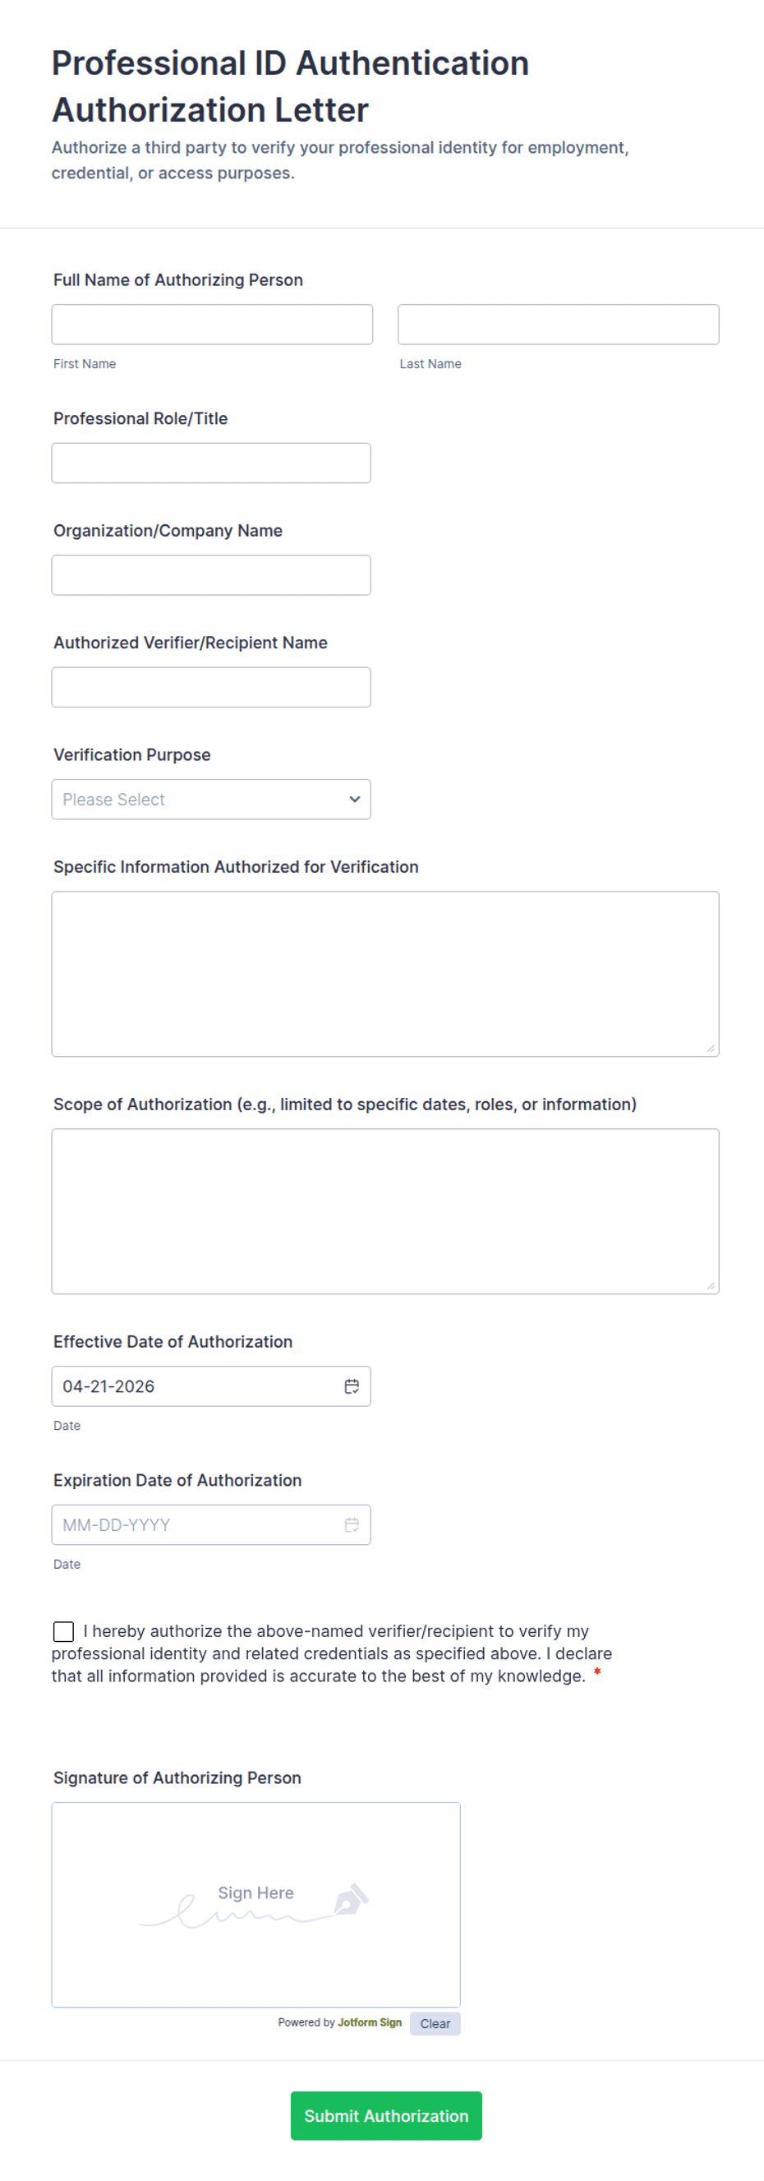Viewport: 764px width, 2181px height.
Task: Click the Expiration Date MM-DD-YYYY field
Action: coord(210,1525)
